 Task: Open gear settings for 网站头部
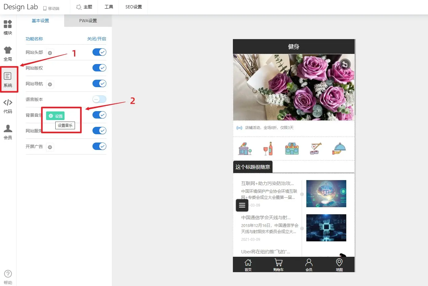coord(50,53)
